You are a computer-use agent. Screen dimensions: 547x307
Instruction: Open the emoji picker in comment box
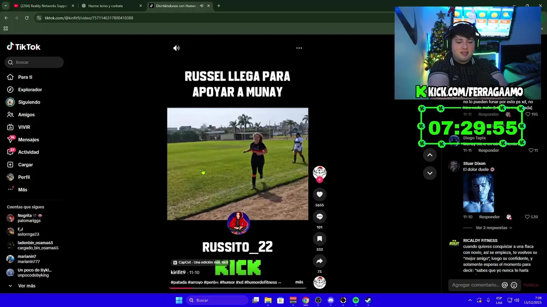[514, 285]
